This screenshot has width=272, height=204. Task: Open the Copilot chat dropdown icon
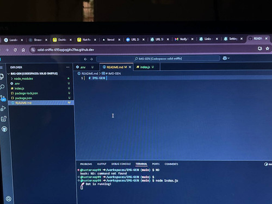click(226, 58)
